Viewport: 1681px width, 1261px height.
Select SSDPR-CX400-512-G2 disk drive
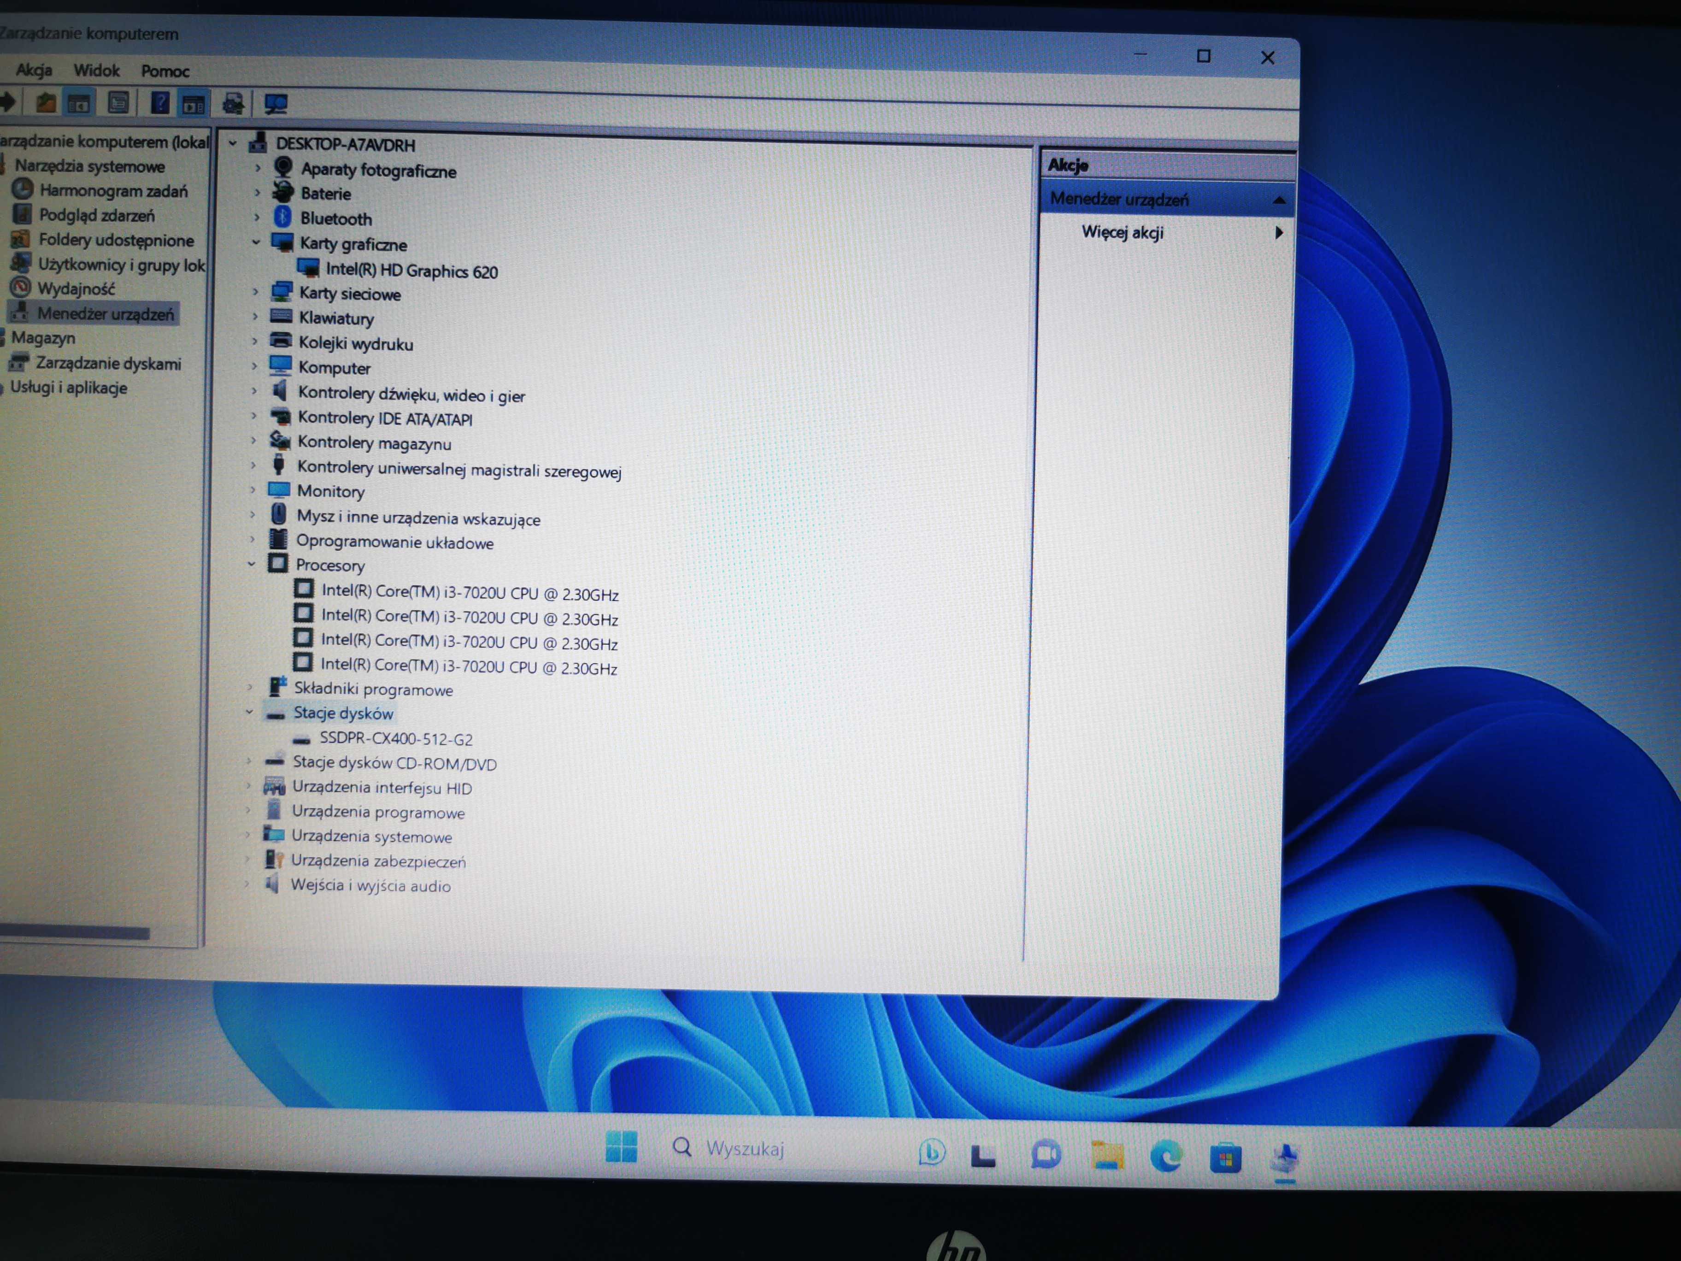396,738
